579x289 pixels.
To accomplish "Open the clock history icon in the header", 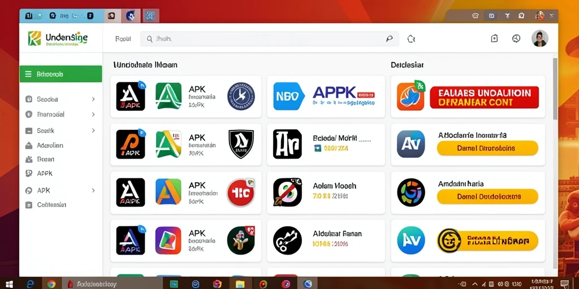I will pos(516,38).
